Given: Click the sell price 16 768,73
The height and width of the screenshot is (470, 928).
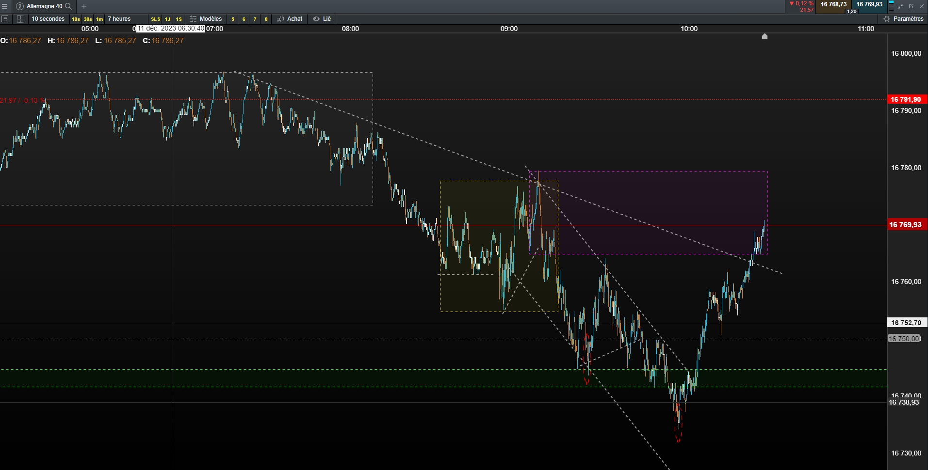Looking at the screenshot, I should pos(833,4).
